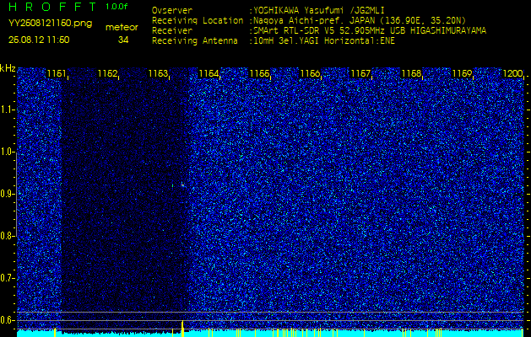Viewport: 531px width, 337px height.
Task: Click the kHz axis unit label
Action: click(x=8, y=68)
